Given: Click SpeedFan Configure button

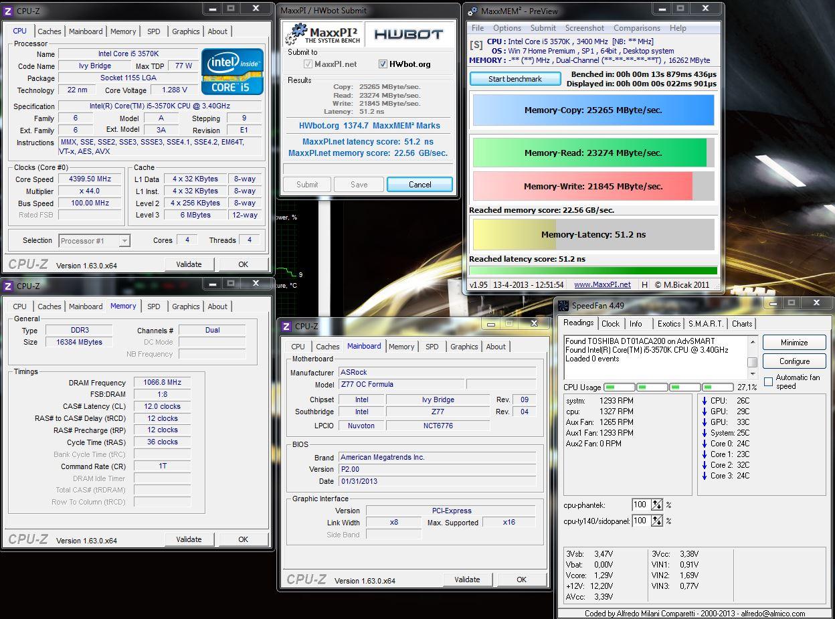Looking at the screenshot, I should (x=794, y=361).
